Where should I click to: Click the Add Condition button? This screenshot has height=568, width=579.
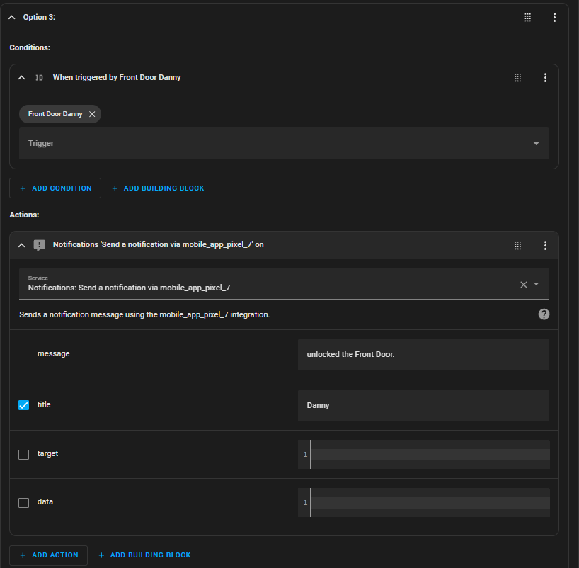click(x=55, y=188)
